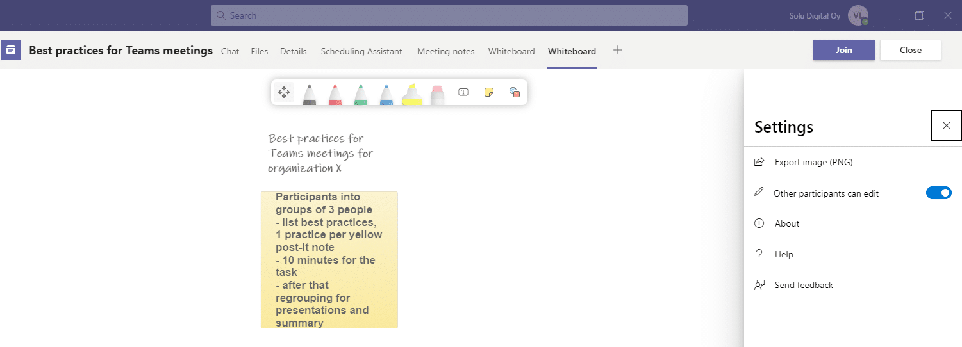Choose the green pen tool
Screen dimensions: 962x347
click(x=360, y=93)
